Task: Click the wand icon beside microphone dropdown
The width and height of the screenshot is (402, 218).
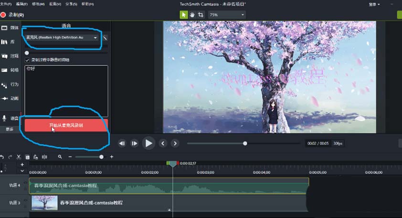Action: point(105,38)
